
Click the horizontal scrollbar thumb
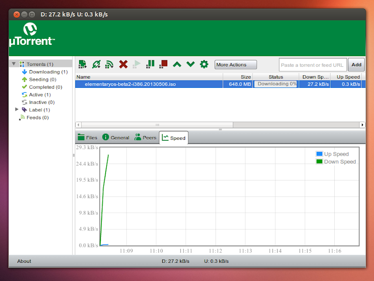click(x=157, y=125)
